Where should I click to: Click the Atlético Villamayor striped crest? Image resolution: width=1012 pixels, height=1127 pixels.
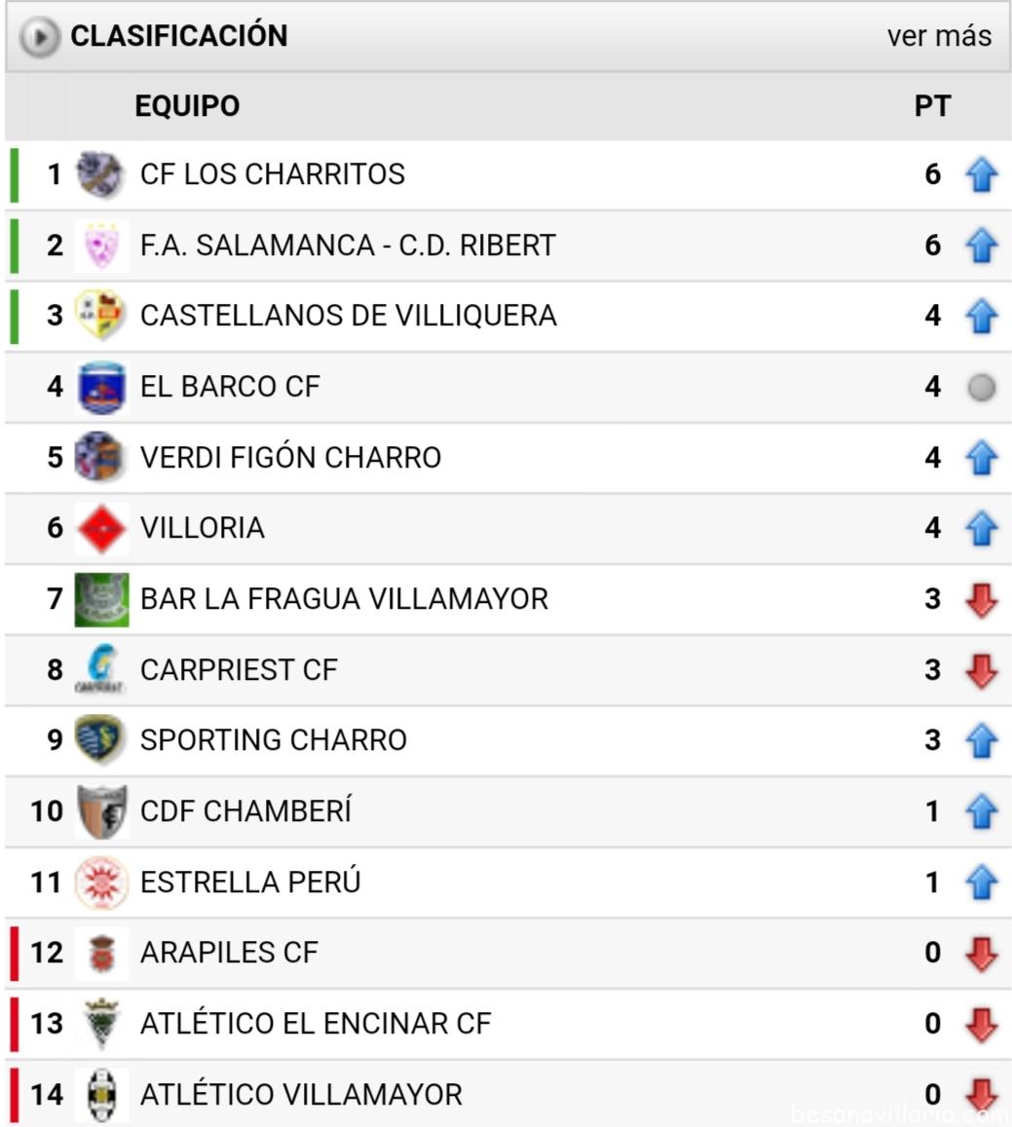pyautogui.click(x=101, y=1095)
